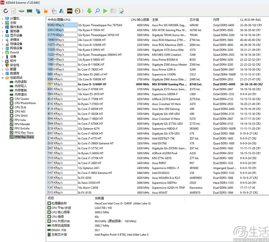Viewport: 269px width, 242px height.
Task: Click the memory module toolbar icon
Action: (x=29, y=11)
